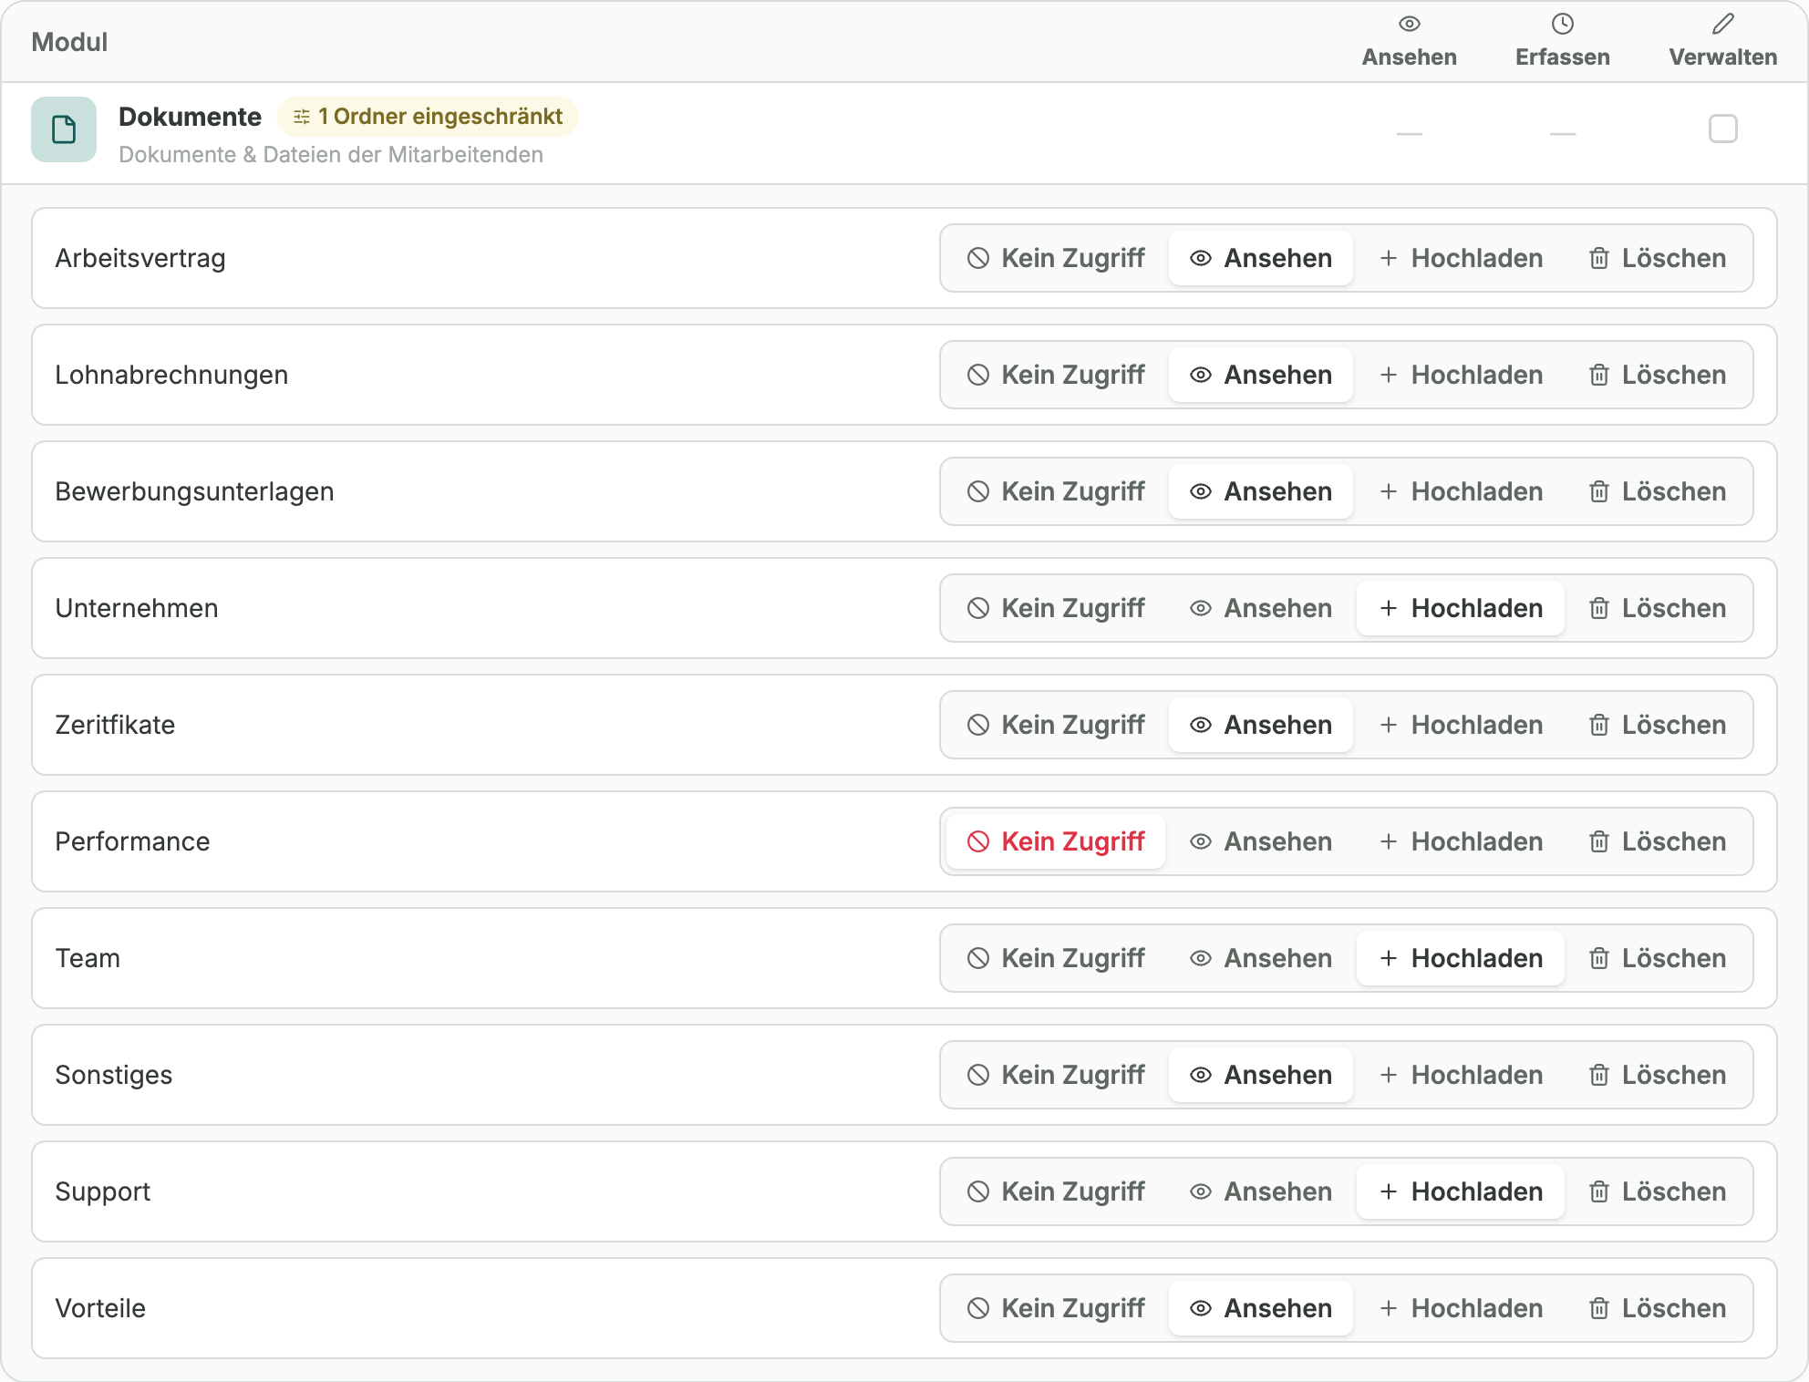
Task: Set Bewerbungsunterlagen to Kein Zugriff
Action: tap(1056, 491)
